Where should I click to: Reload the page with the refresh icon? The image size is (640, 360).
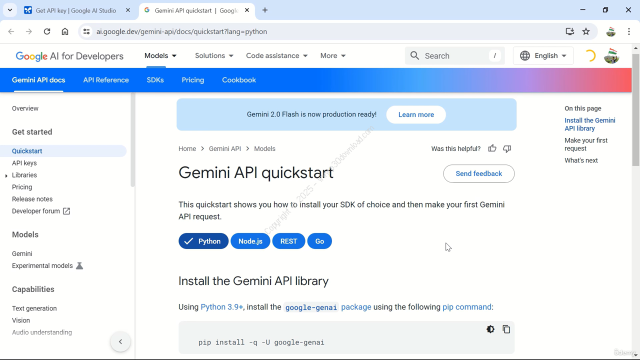47,31
